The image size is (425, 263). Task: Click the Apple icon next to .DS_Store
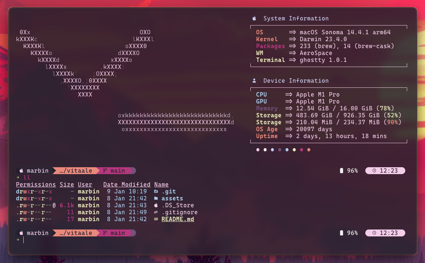(x=156, y=205)
